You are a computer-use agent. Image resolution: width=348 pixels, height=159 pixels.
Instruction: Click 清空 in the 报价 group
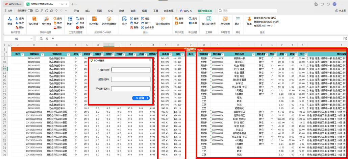[x=145, y=19]
